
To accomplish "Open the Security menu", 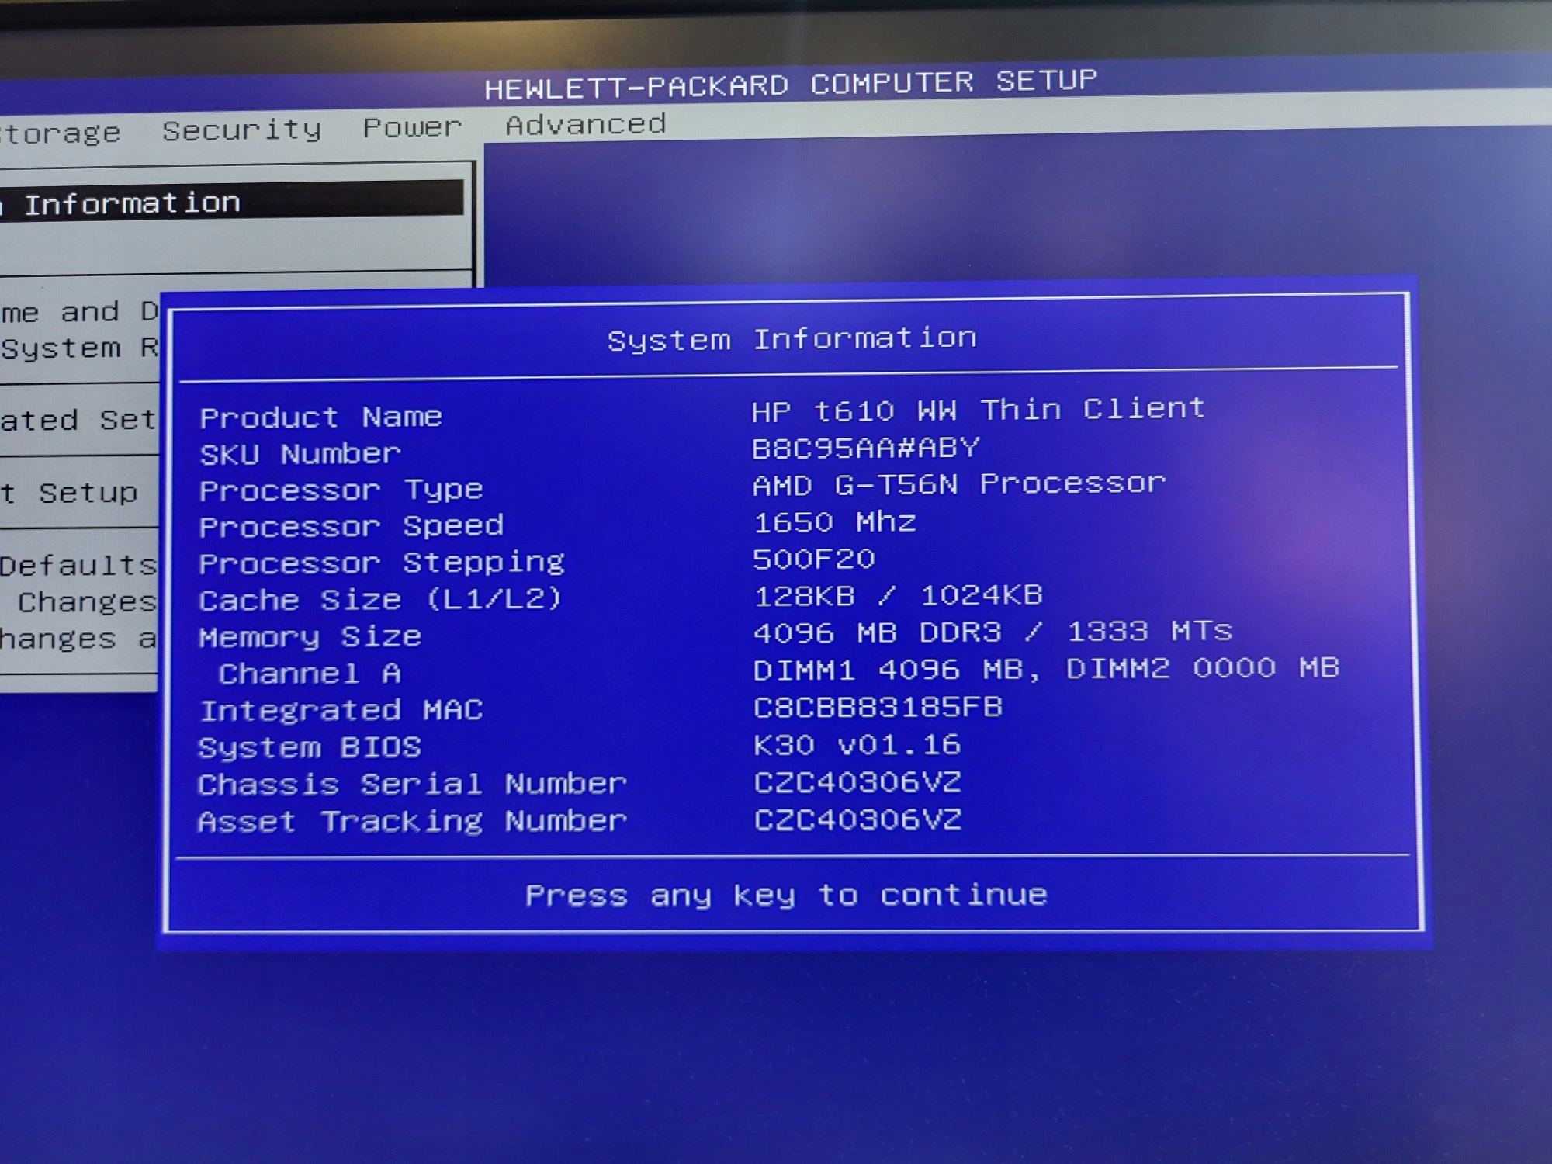I will [241, 130].
